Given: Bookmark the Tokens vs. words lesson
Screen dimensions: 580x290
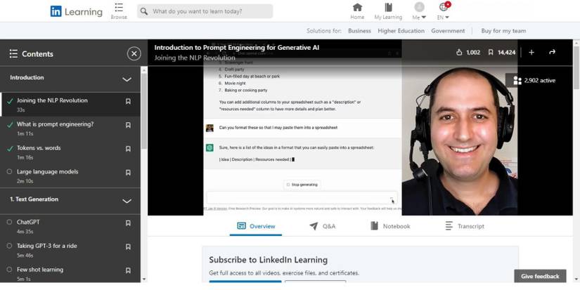Looking at the screenshot, I should (128, 149).
